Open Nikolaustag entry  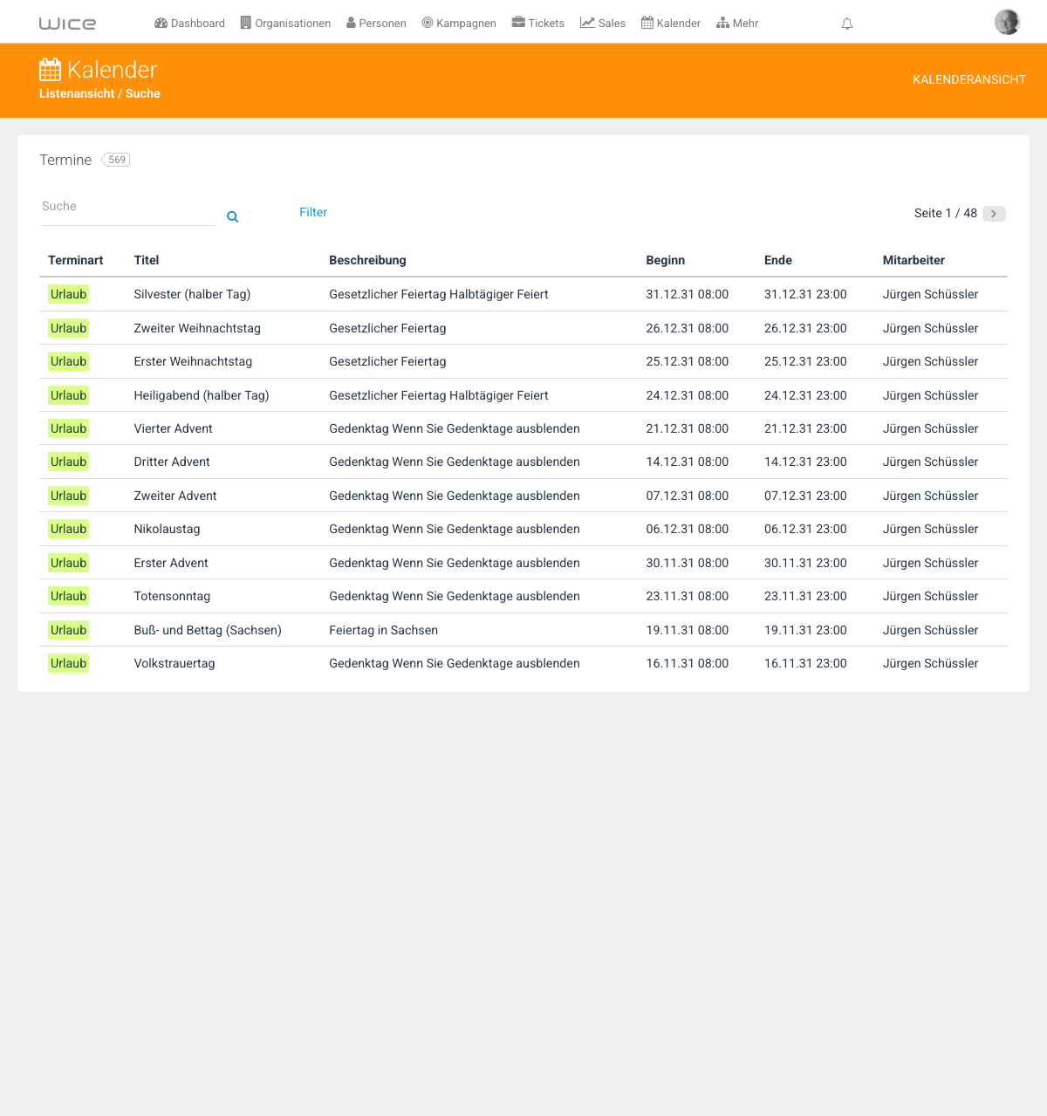(x=167, y=529)
